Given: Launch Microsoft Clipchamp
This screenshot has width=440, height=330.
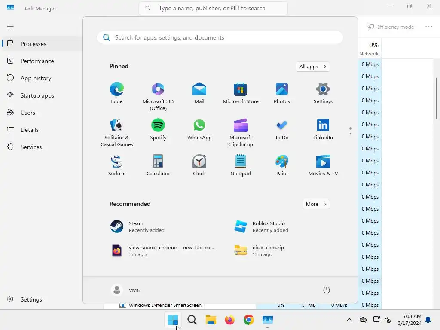Looking at the screenshot, I should (x=241, y=133).
